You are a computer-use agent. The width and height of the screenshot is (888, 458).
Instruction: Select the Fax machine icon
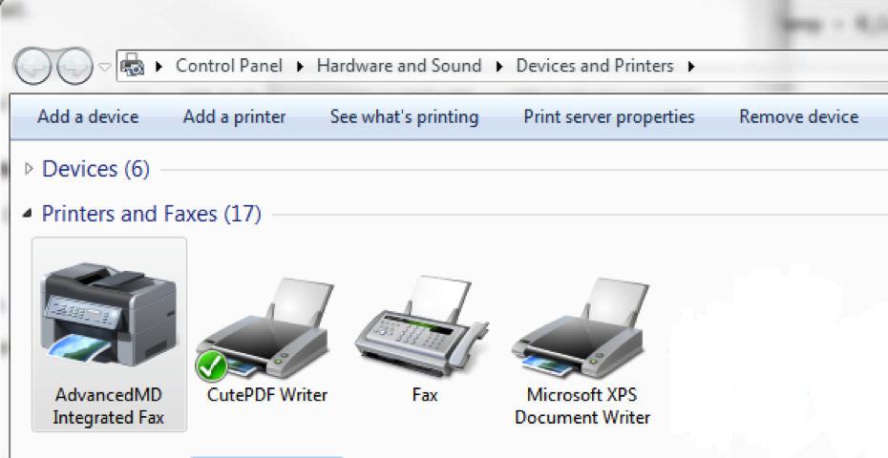[x=422, y=327]
